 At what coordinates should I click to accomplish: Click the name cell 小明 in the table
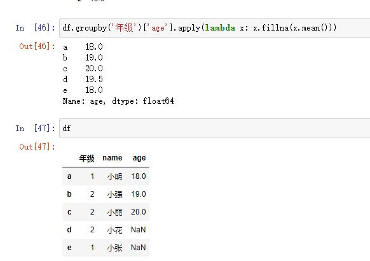(x=114, y=176)
